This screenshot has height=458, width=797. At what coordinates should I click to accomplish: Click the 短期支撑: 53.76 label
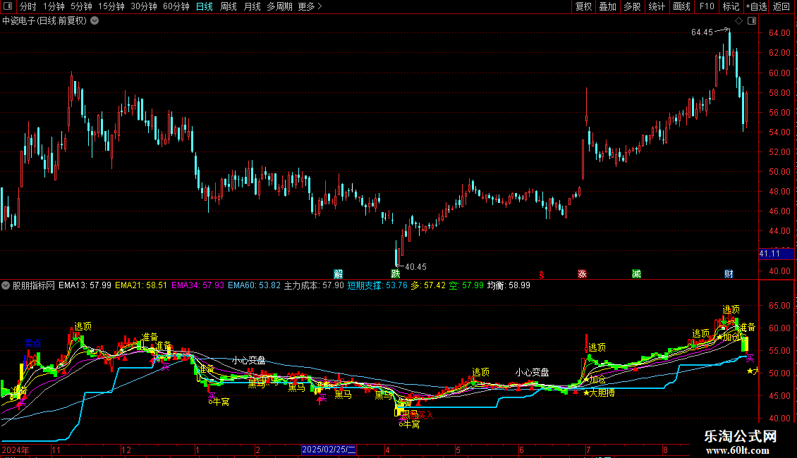point(377,285)
